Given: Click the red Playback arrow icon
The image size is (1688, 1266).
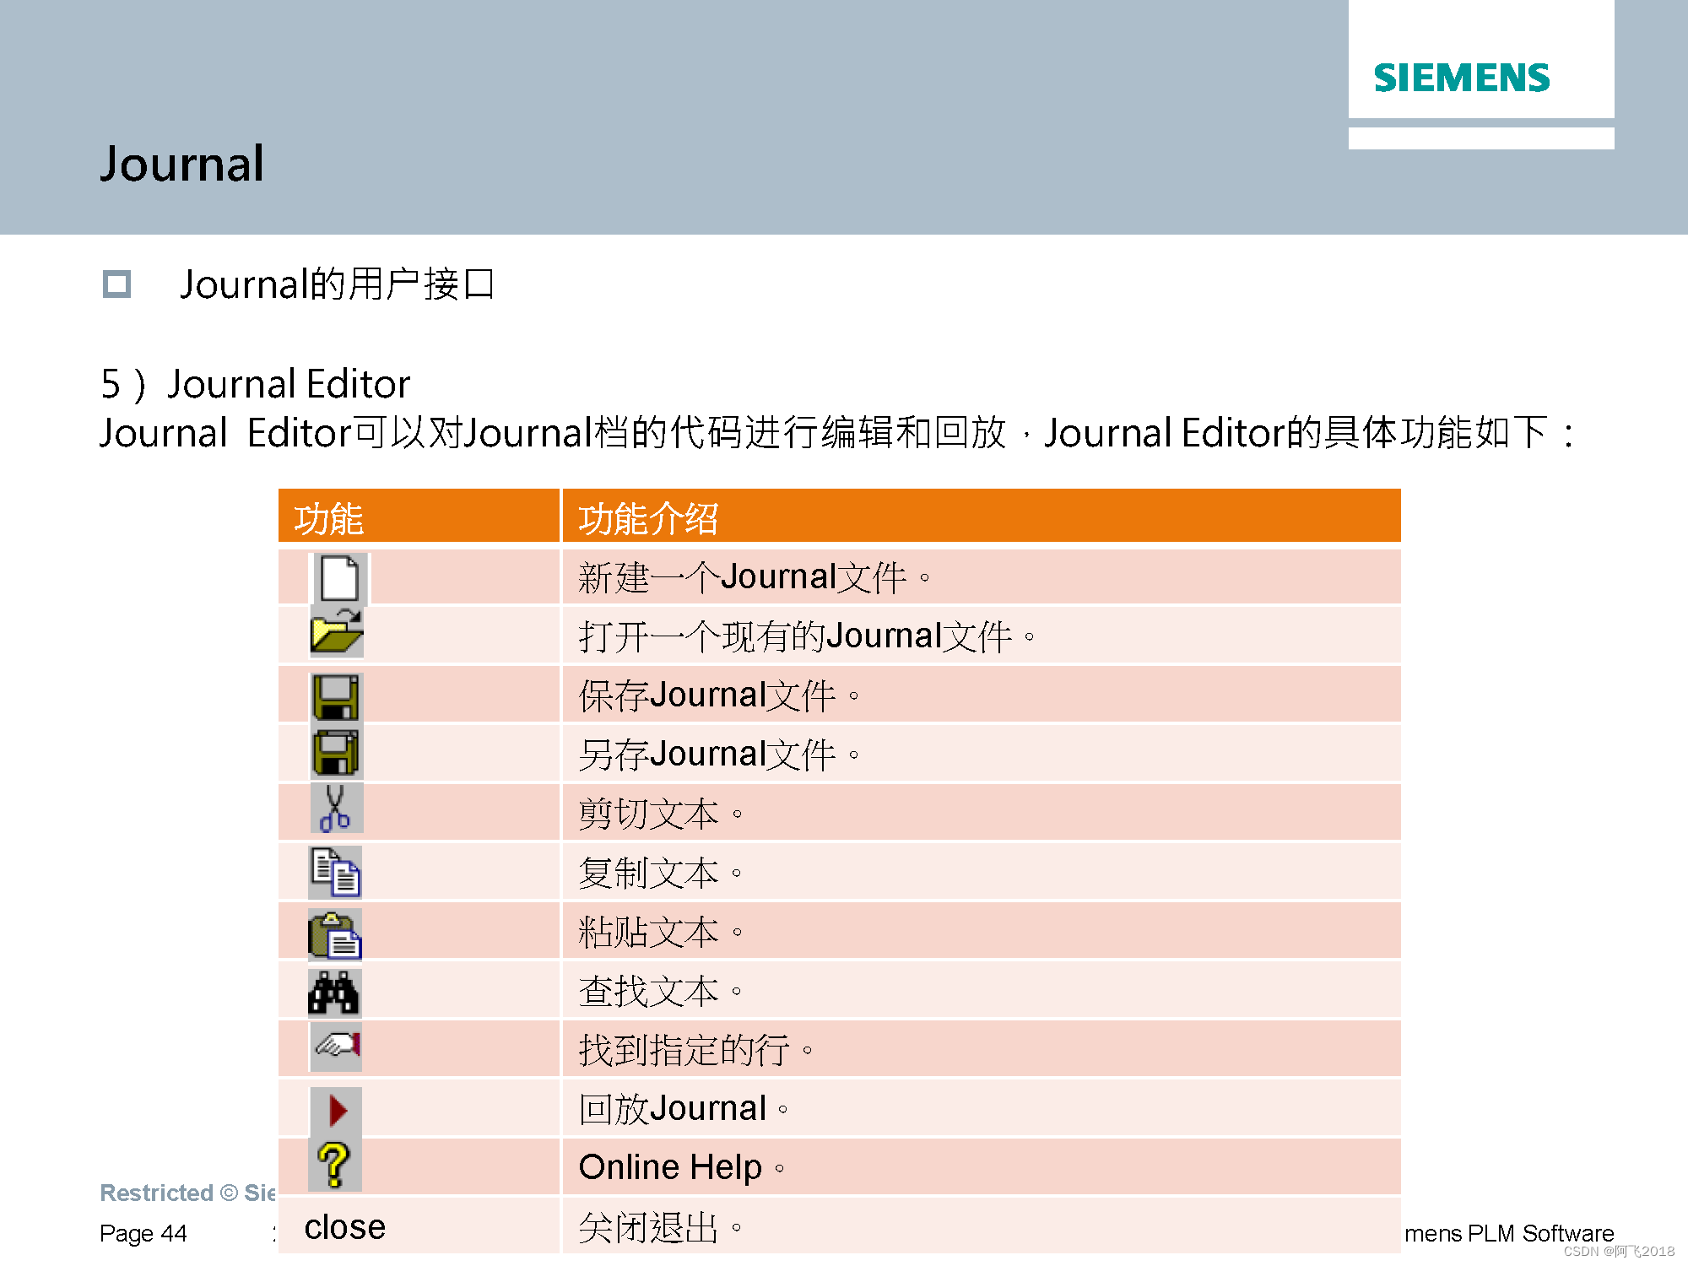Looking at the screenshot, I should coord(337,1111).
